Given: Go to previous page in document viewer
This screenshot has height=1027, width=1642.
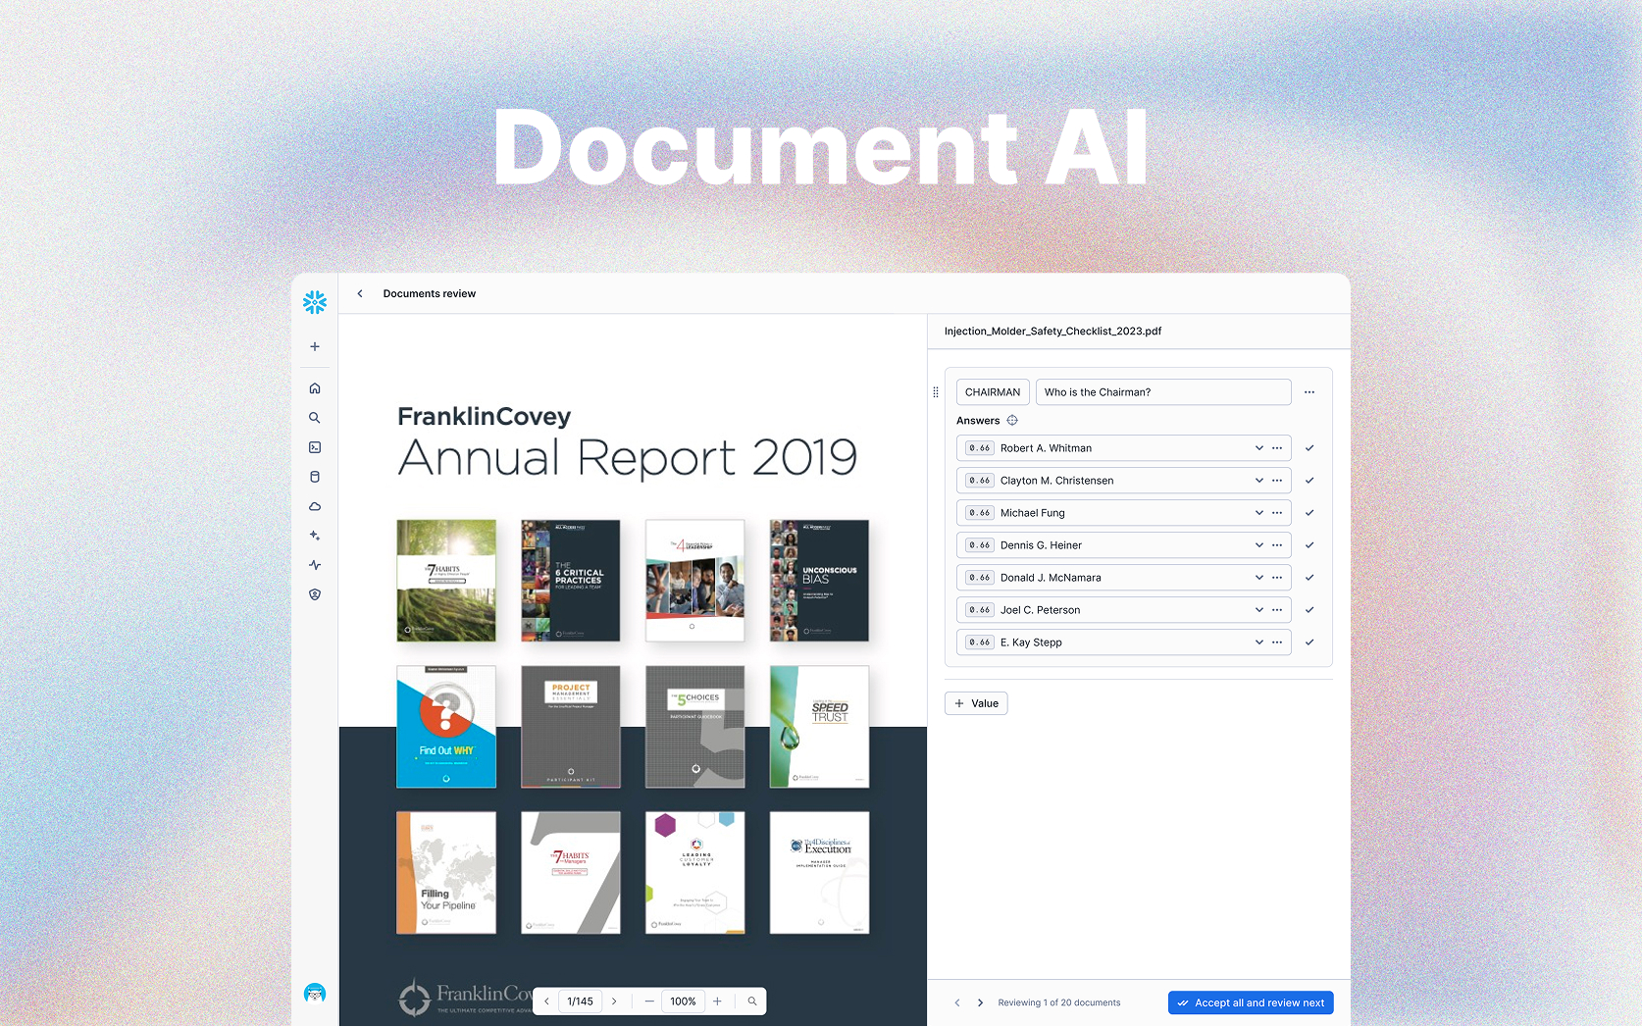Looking at the screenshot, I should 547,1001.
